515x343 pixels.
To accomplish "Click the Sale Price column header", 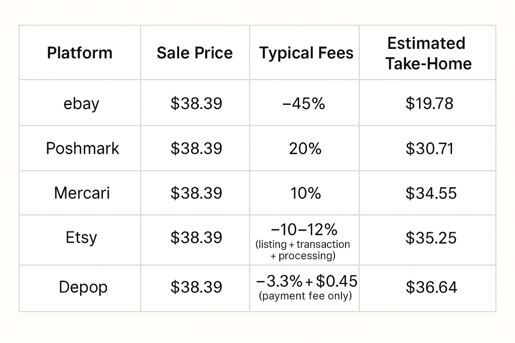I will click(x=195, y=53).
